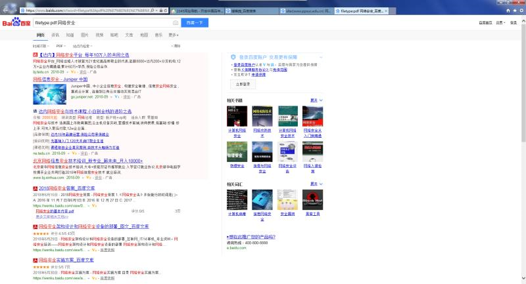Open 想在此推广您的产品吗 link
The height and width of the screenshot is (284, 526).
pos(251,237)
